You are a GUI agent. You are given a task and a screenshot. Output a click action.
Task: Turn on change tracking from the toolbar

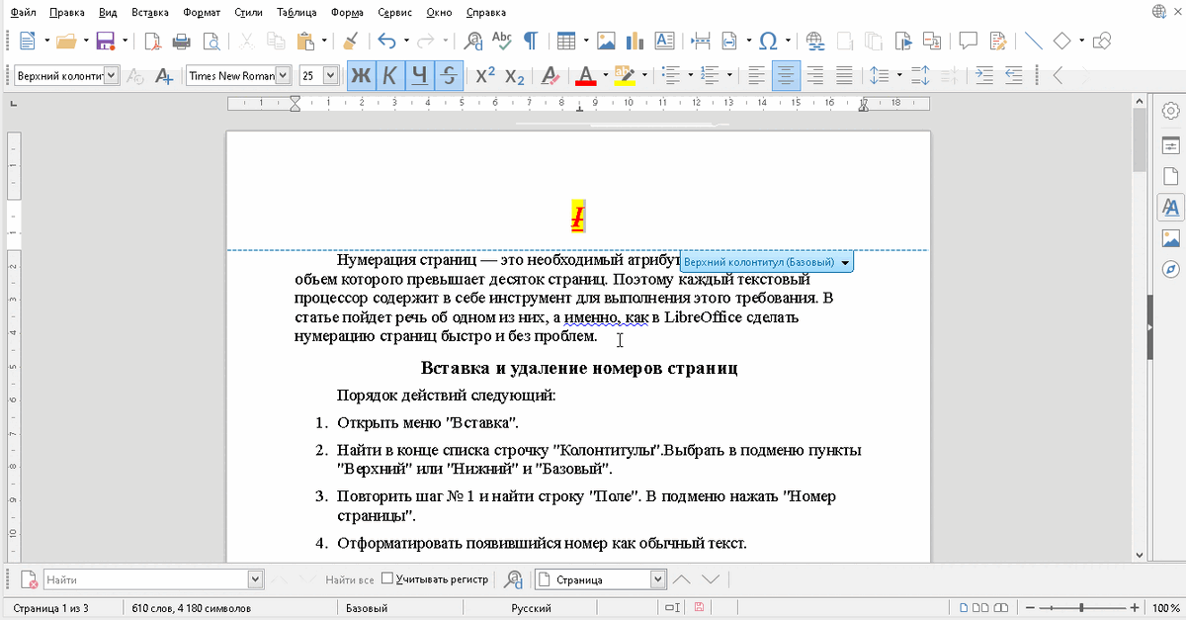click(x=998, y=42)
